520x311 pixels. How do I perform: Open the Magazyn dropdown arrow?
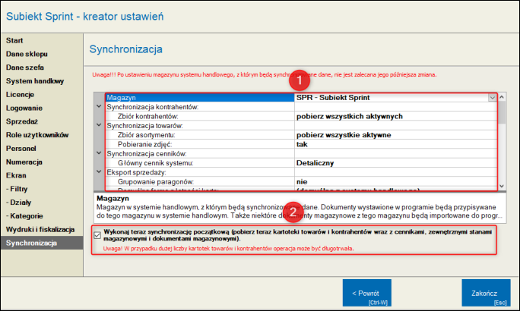coord(492,98)
